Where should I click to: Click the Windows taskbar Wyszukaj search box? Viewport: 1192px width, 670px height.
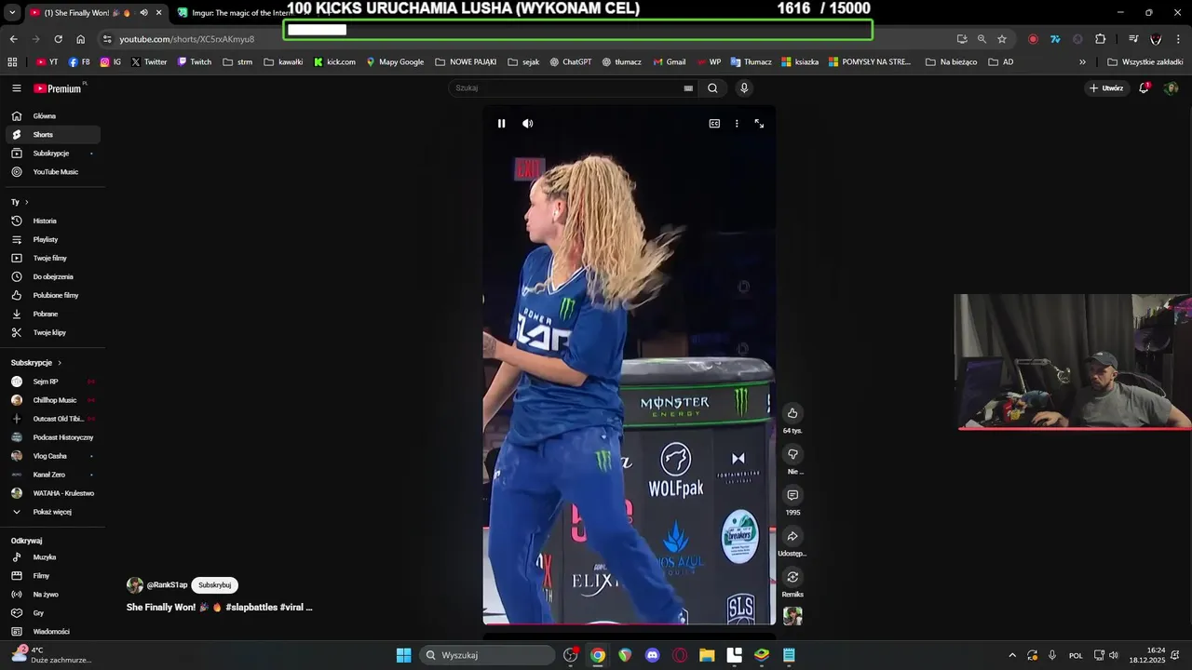(x=486, y=655)
